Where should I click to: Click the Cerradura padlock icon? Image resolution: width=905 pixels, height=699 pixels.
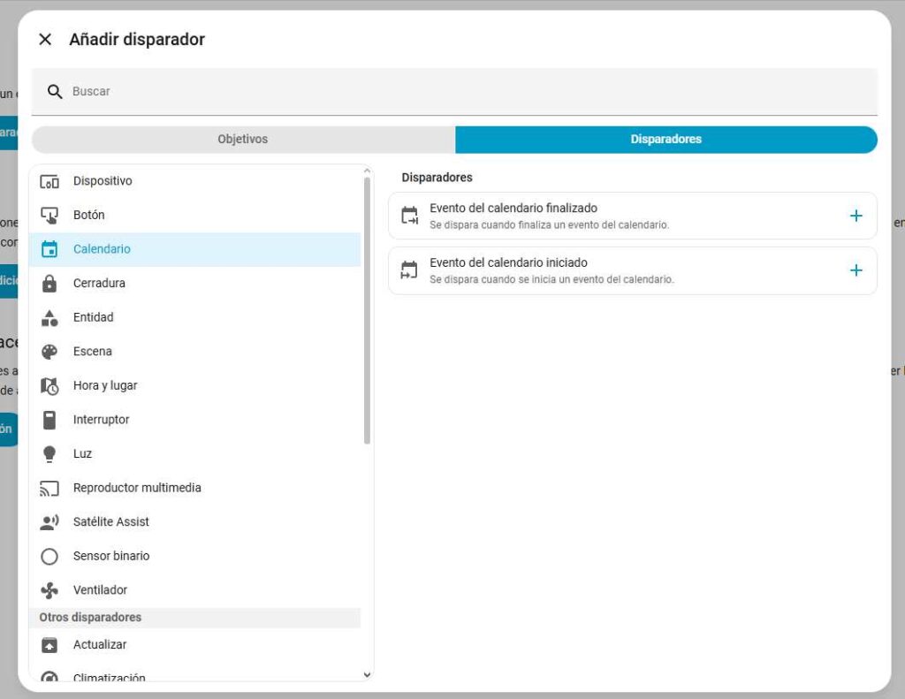49,284
